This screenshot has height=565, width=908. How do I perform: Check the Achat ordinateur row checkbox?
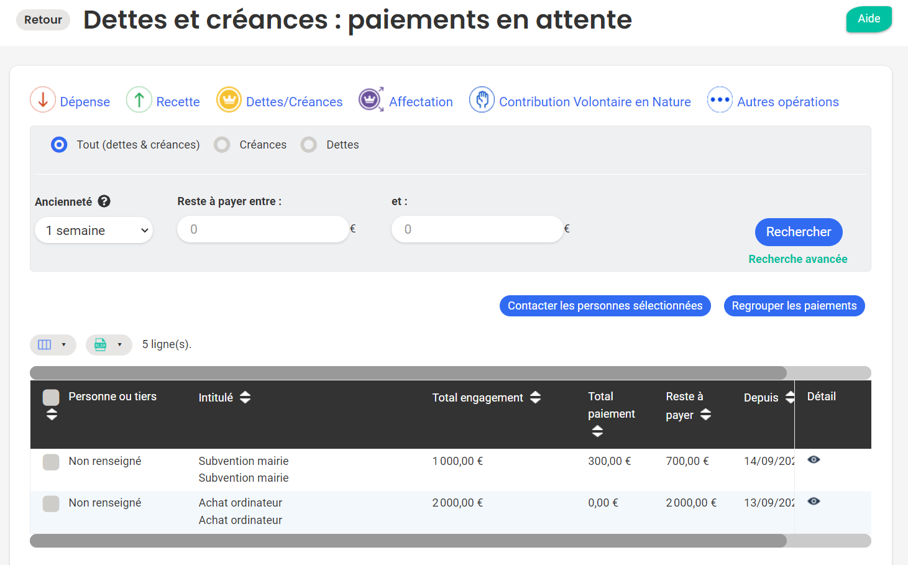(x=51, y=503)
